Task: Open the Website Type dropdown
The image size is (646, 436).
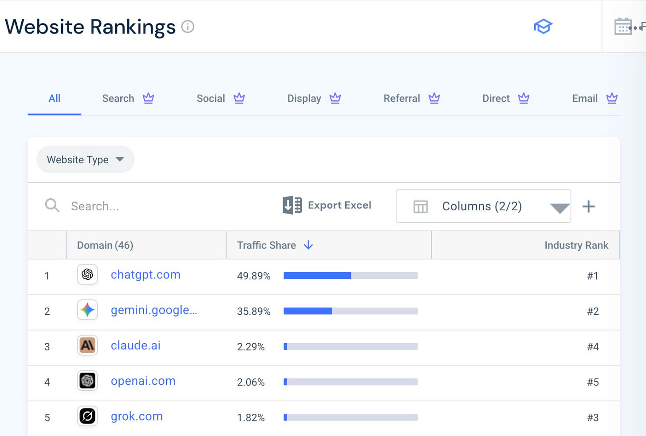Action: click(85, 160)
